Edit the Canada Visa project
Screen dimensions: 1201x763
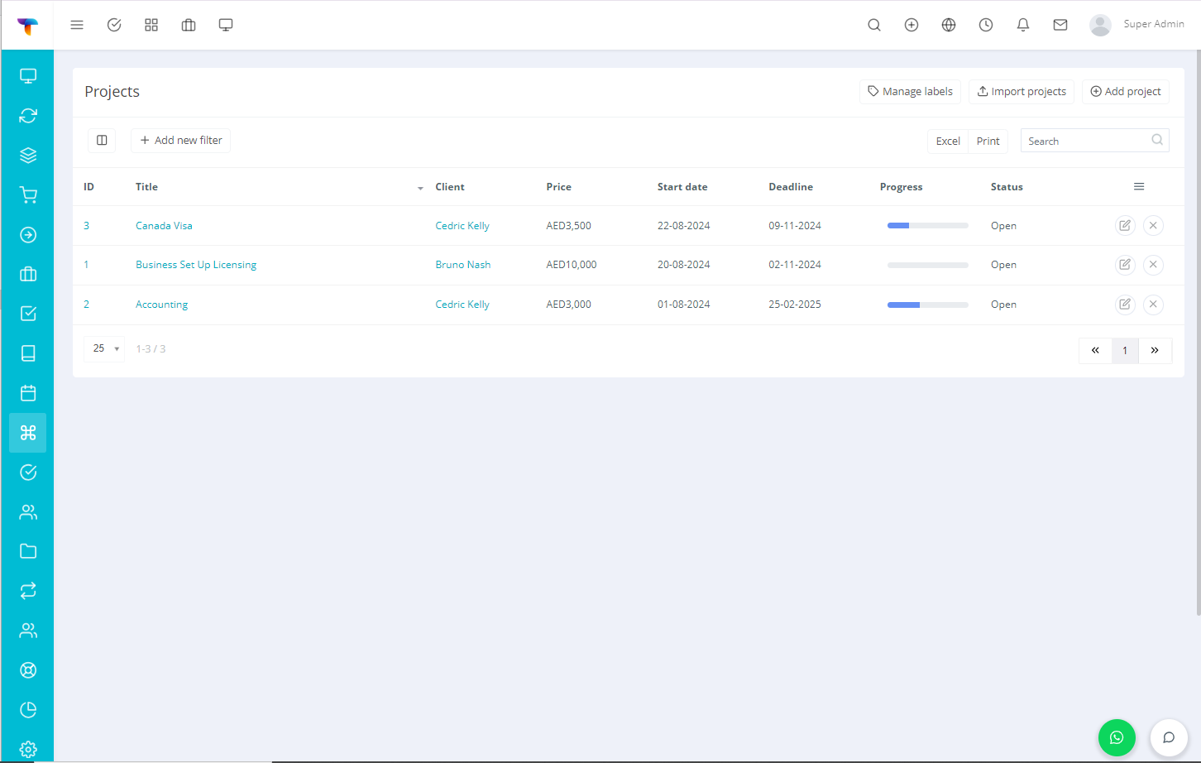tap(1125, 225)
